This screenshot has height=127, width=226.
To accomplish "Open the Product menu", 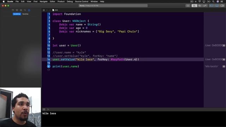I will pos(61,1).
